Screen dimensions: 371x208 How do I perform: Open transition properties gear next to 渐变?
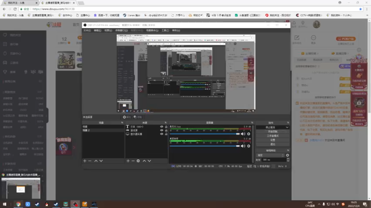coord(288,155)
